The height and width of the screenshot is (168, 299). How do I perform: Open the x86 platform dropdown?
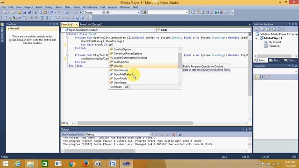click(x=138, y=13)
